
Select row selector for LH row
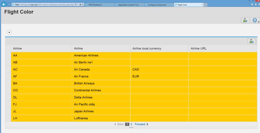click(8, 118)
